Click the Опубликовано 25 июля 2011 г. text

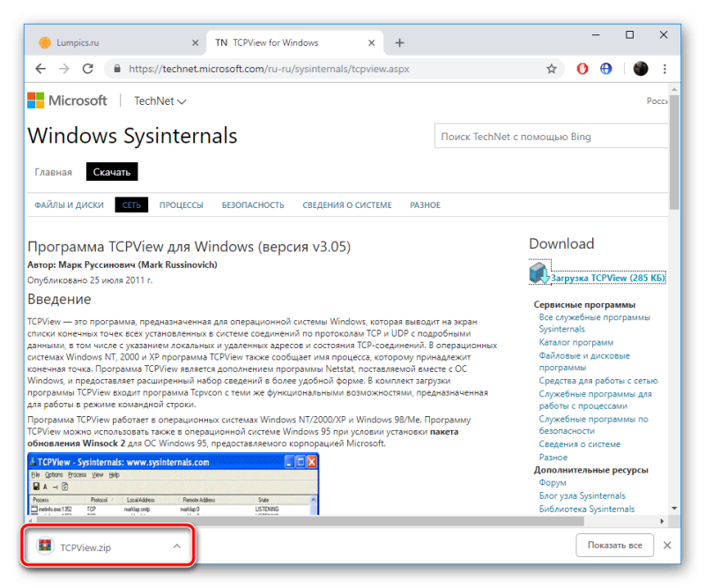90,280
